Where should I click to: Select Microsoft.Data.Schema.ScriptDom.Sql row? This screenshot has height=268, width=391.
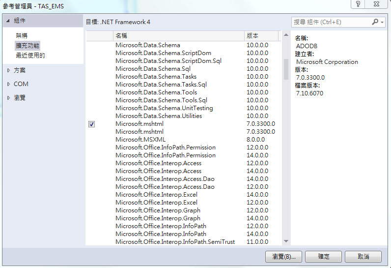184,61
